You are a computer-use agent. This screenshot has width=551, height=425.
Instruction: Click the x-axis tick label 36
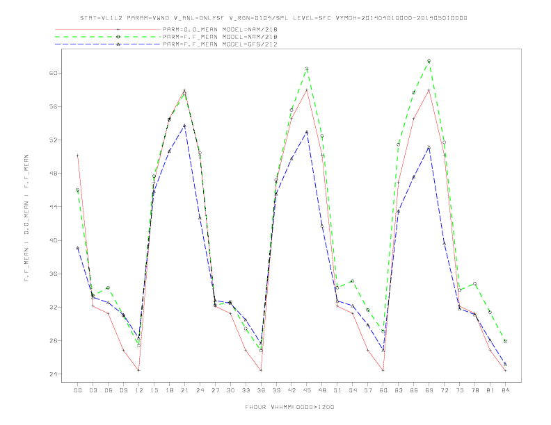261,390
